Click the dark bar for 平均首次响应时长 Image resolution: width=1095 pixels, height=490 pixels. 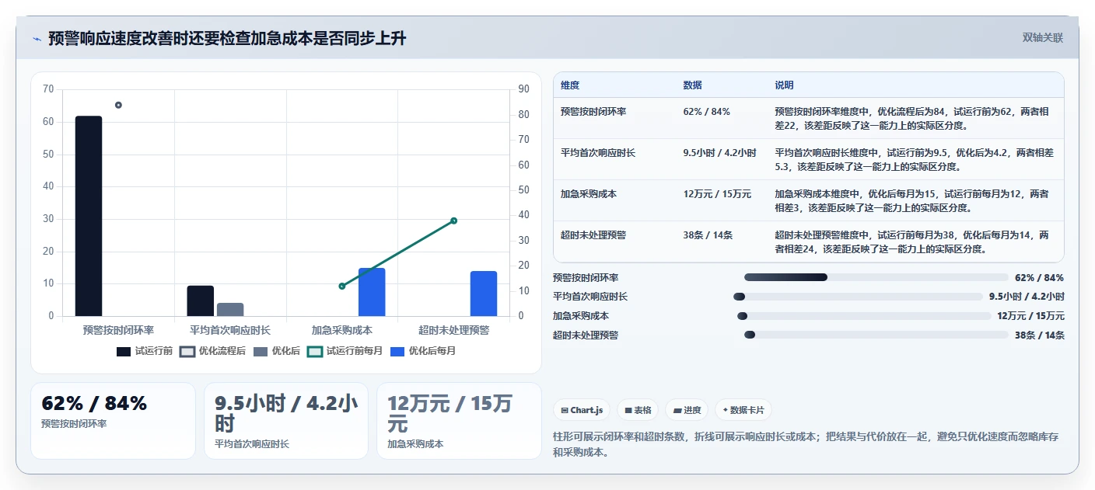coord(201,301)
